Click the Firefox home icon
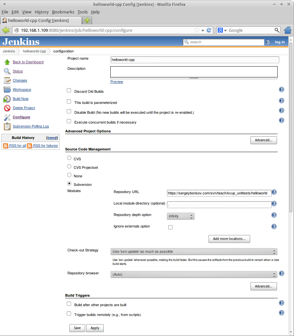 tap(288, 30)
